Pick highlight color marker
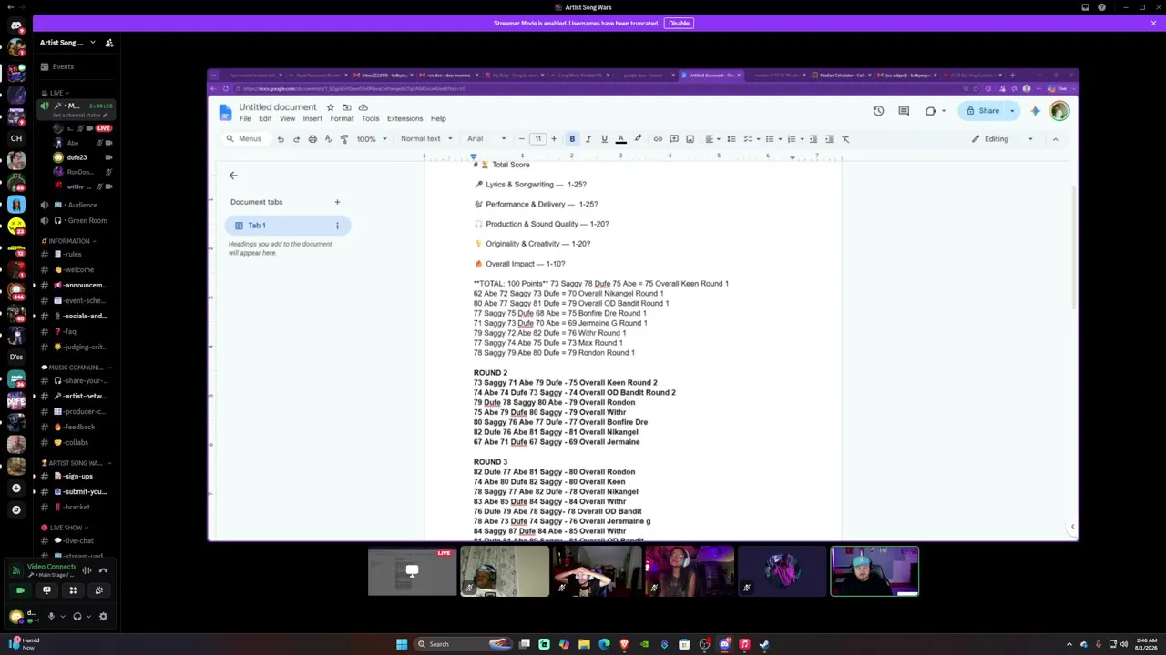The width and height of the screenshot is (1166, 655). coord(638,139)
